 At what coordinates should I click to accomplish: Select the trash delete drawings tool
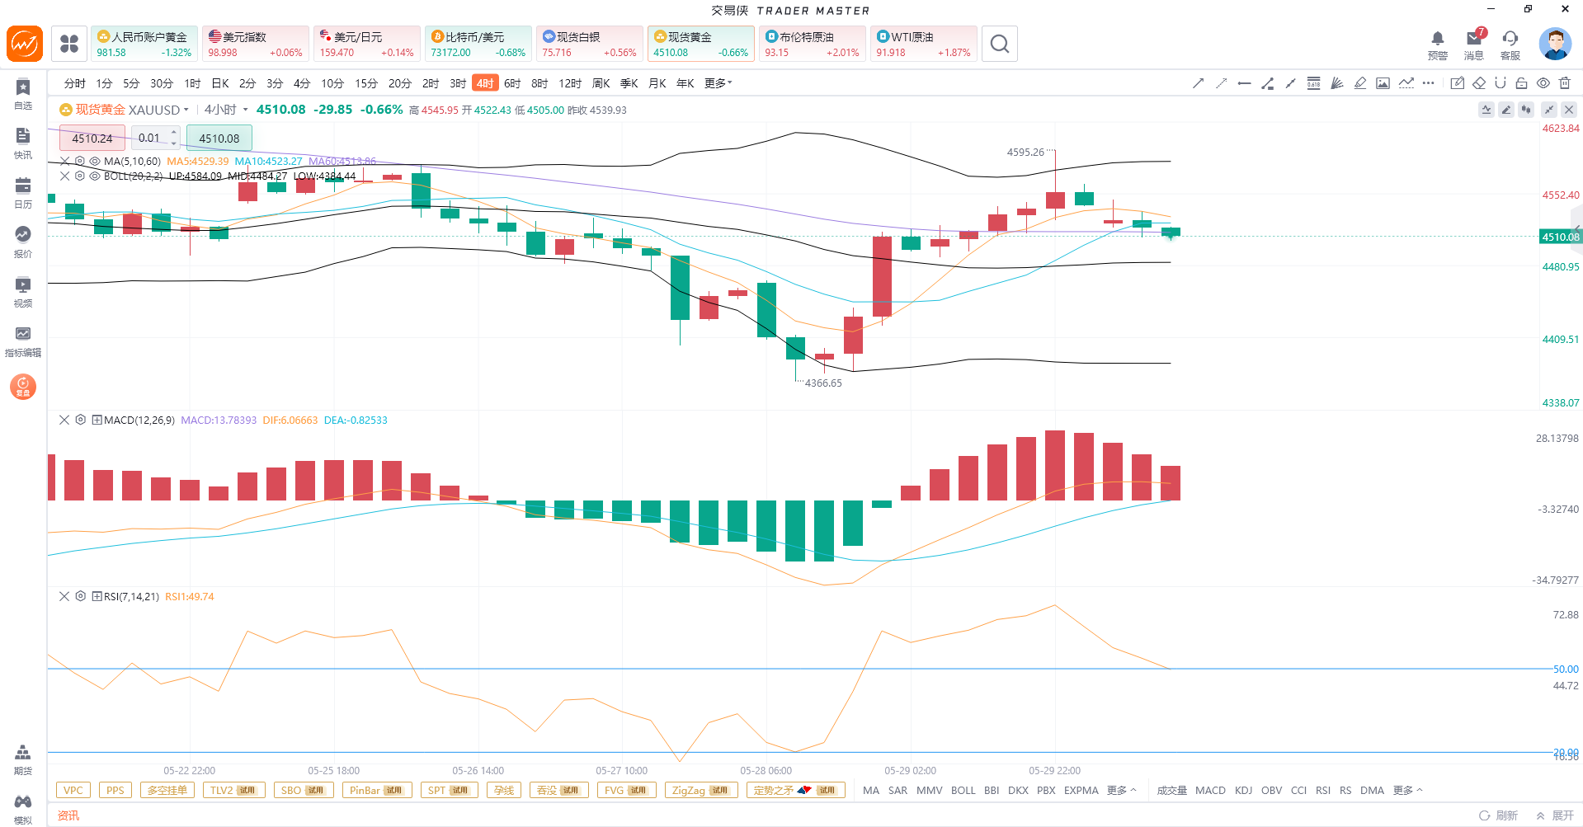[1565, 83]
